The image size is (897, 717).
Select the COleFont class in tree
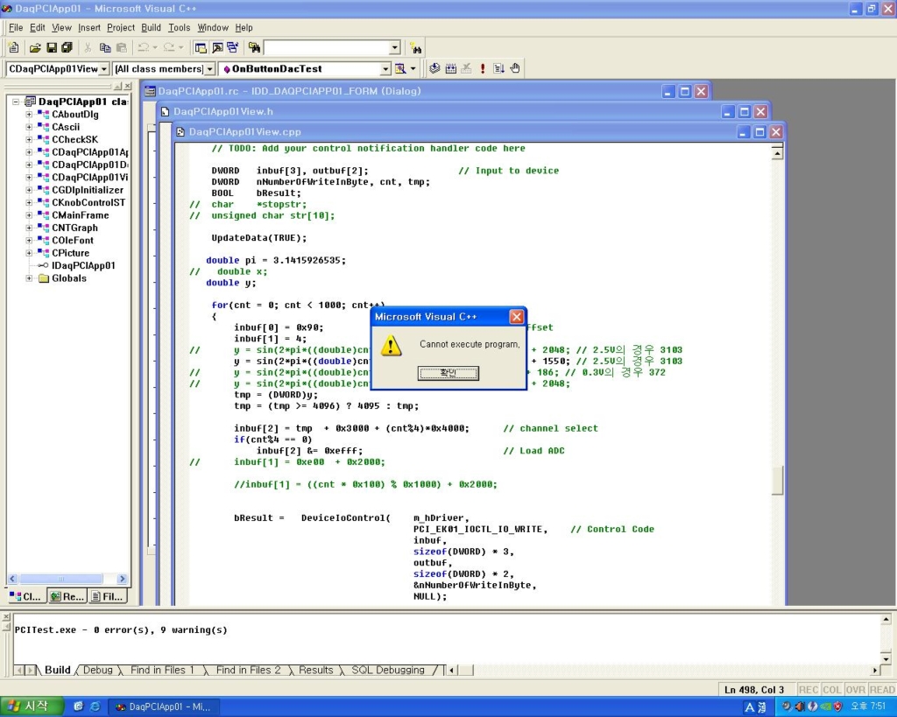(72, 240)
